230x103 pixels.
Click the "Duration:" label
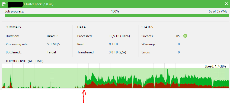(12, 36)
